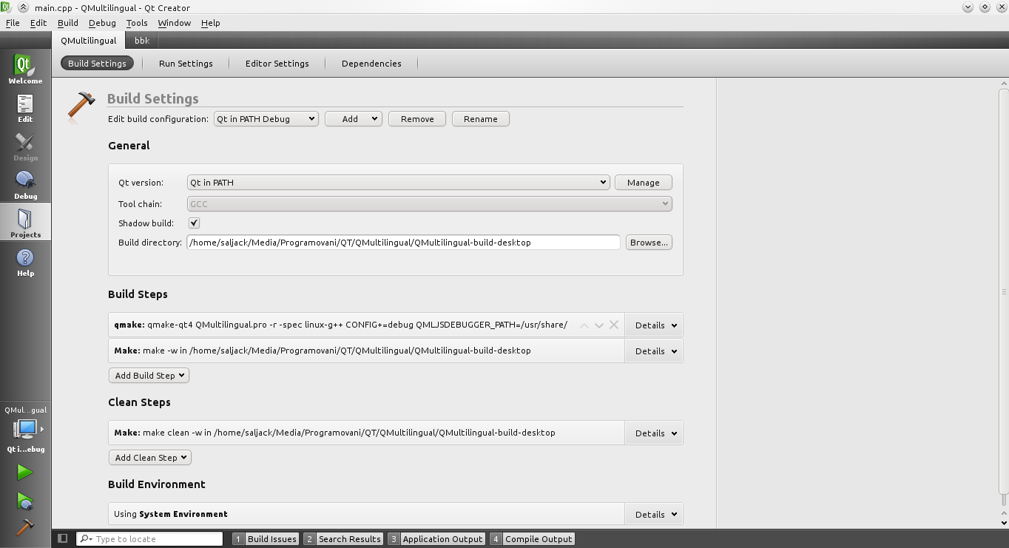Remove the qmake build step

(x=614, y=325)
